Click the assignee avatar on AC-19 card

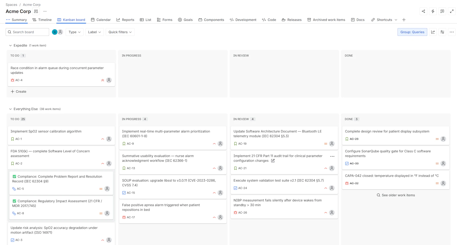click(x=332, y=144)
